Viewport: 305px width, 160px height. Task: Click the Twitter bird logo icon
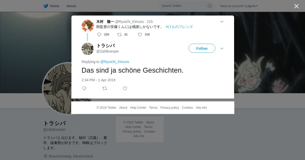[46, 6]
